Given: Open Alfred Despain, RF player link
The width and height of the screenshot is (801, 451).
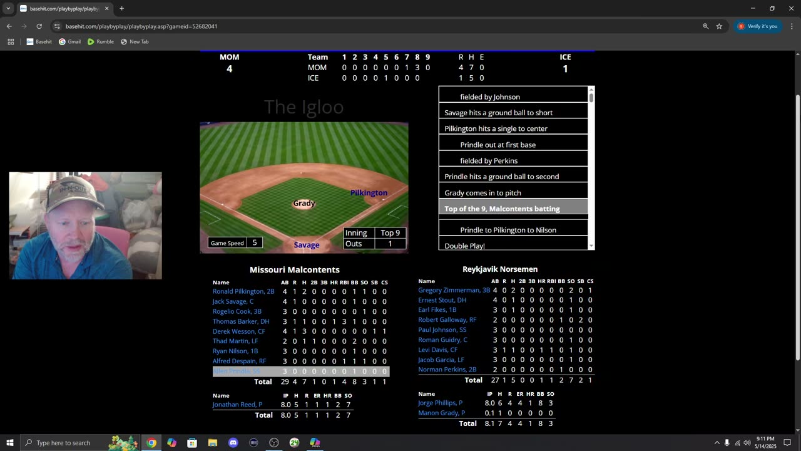Looking at the screenshot, I should click(x=239, y=361).
